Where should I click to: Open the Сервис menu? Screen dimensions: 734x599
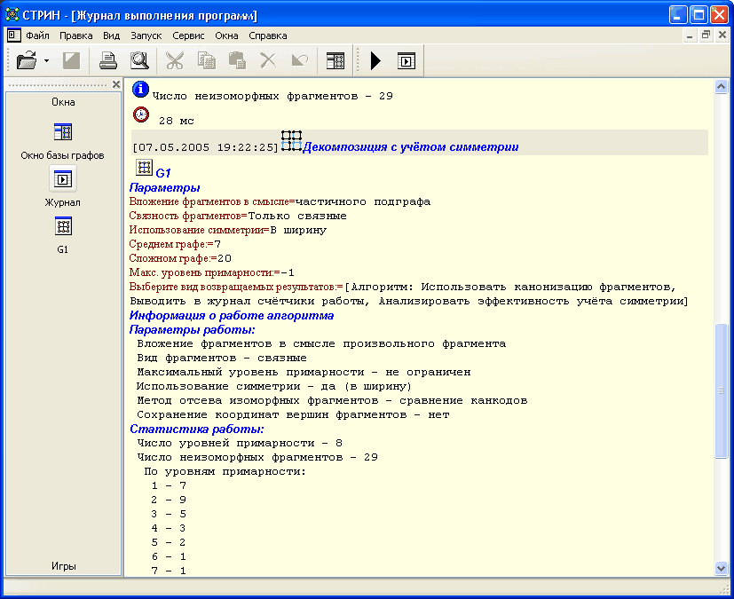click(x=188, y=35)
